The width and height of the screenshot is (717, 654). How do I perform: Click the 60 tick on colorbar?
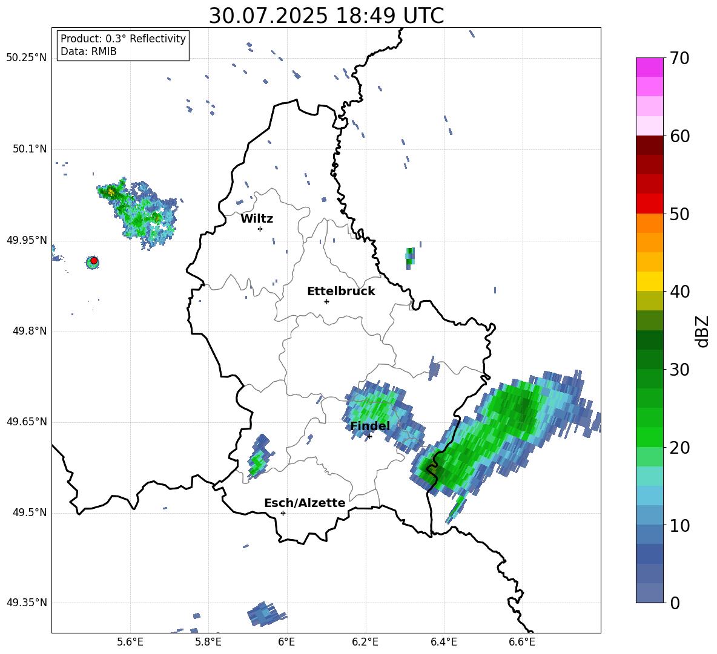pos(679,136)
